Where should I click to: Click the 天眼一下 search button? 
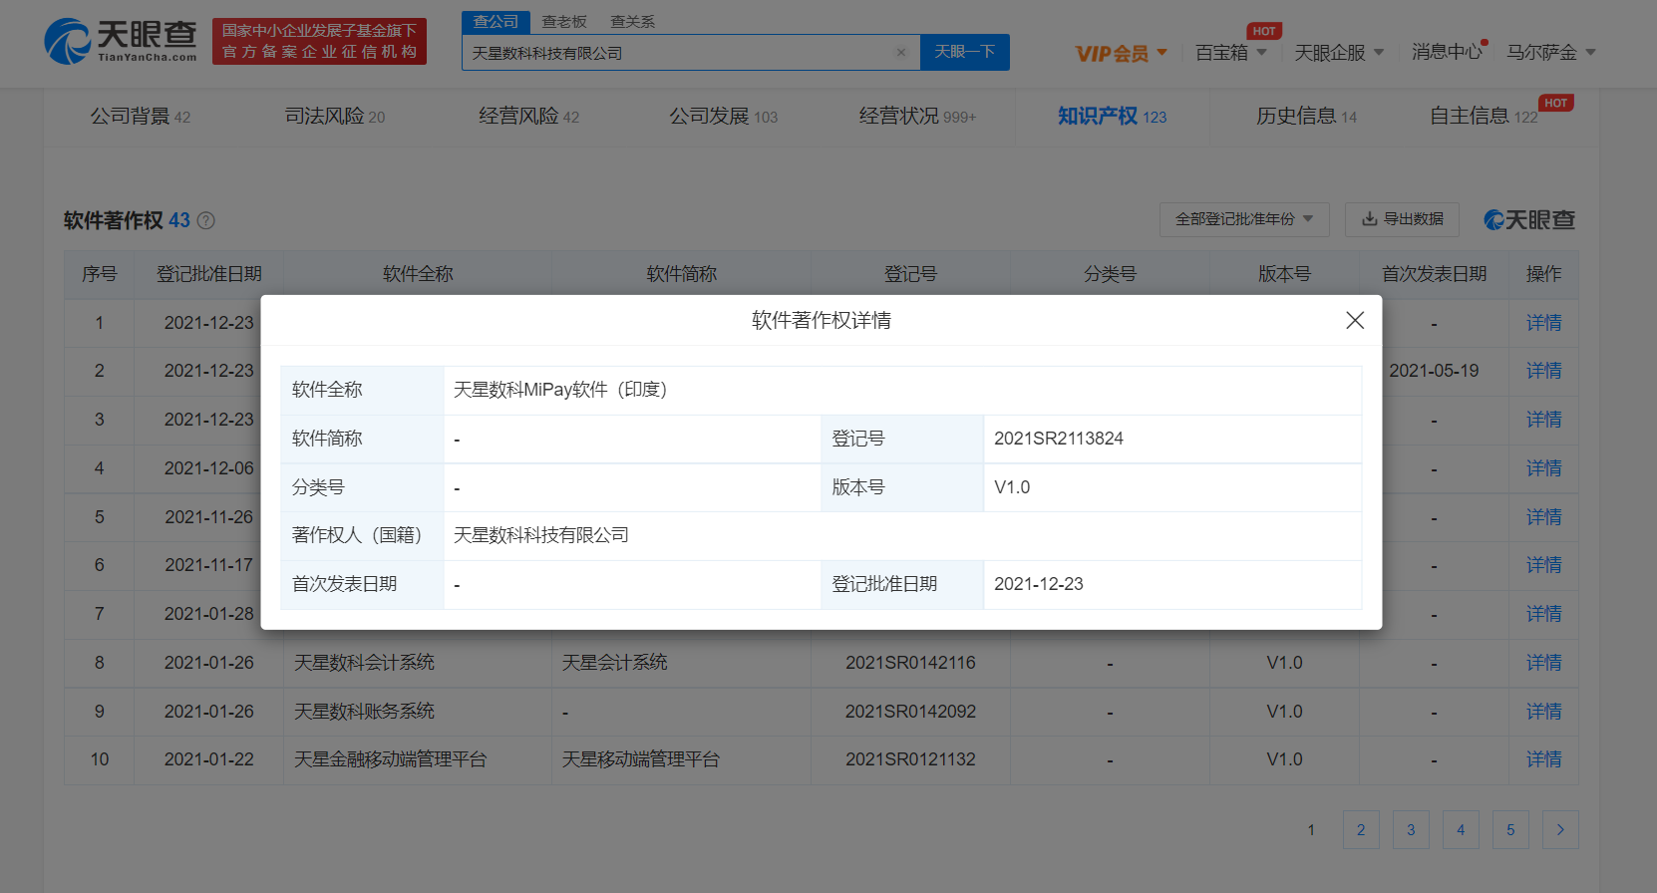[965, 52]
